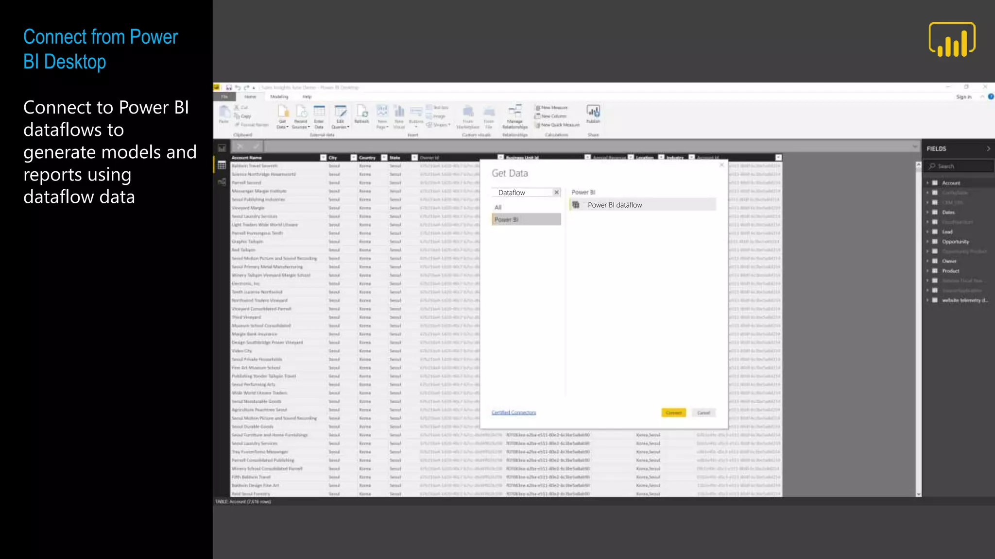Expand the formula bar with the down chevron
995x559 pixels.
pos(915,146)
